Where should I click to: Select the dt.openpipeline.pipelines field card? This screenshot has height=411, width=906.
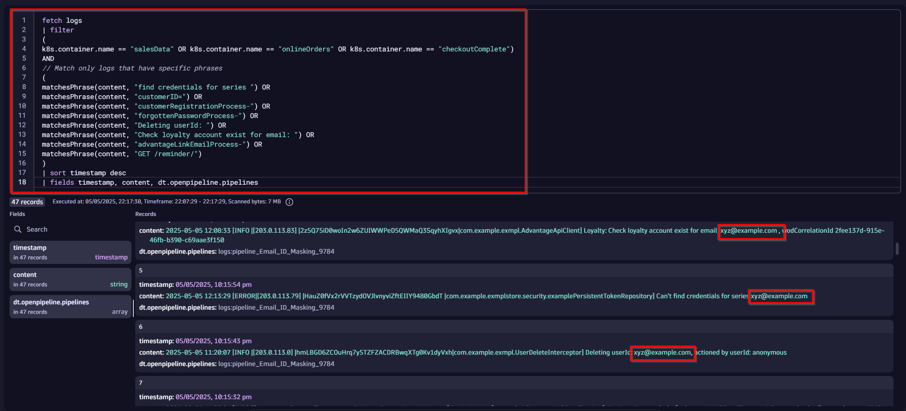pos(70,307)
